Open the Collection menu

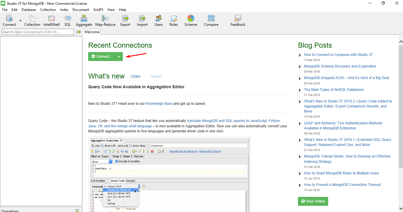tap(48, 10)
